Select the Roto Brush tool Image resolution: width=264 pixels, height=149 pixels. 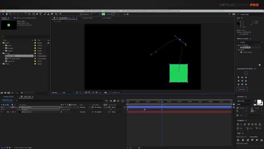56,14
